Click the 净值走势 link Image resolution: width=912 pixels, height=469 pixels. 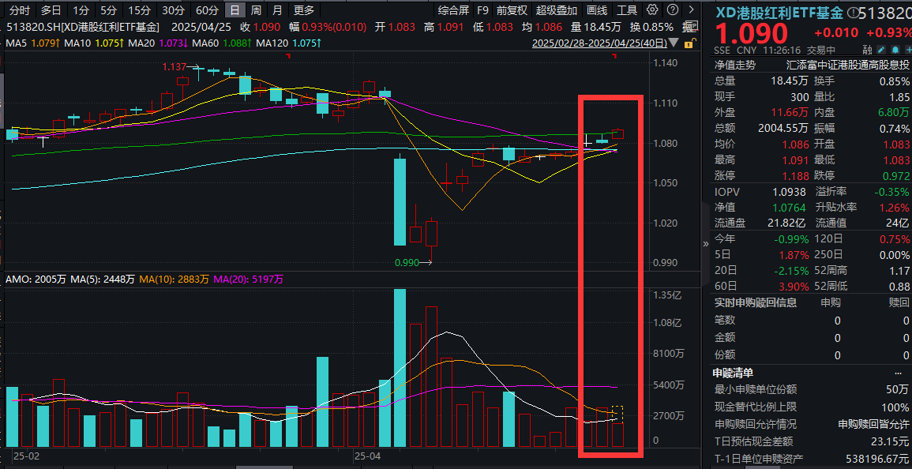coord(734,65)
